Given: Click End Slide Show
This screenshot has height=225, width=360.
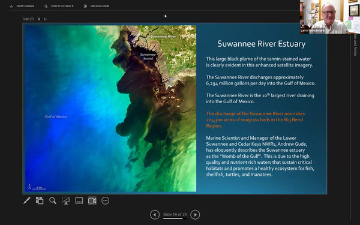Looking at the screenshot, I should [x=97, y=6].
